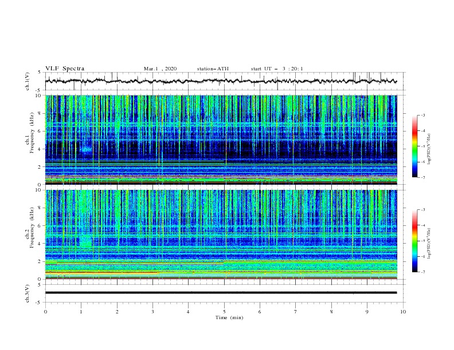
Task: Click the ch.3(V) axis label
Action: [28, 293]
